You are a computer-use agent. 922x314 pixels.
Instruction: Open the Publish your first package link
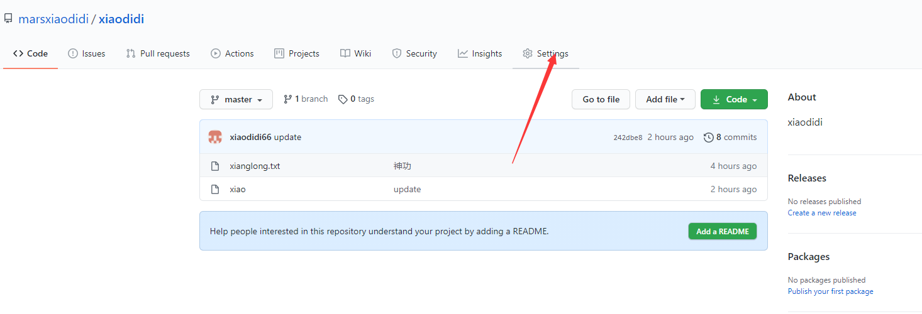click(x=830, y=291)
